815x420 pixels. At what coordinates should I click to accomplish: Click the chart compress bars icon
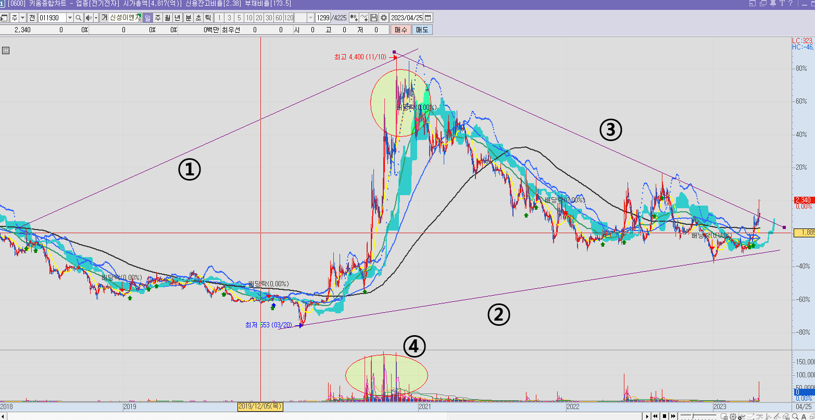354,18
